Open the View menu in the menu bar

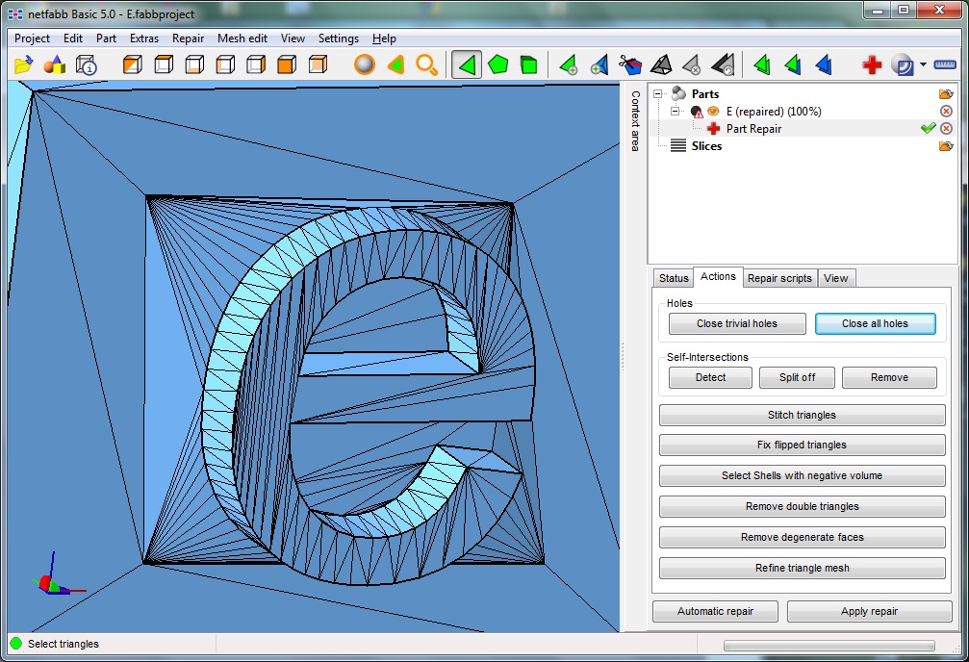click(x=293, y=38)
